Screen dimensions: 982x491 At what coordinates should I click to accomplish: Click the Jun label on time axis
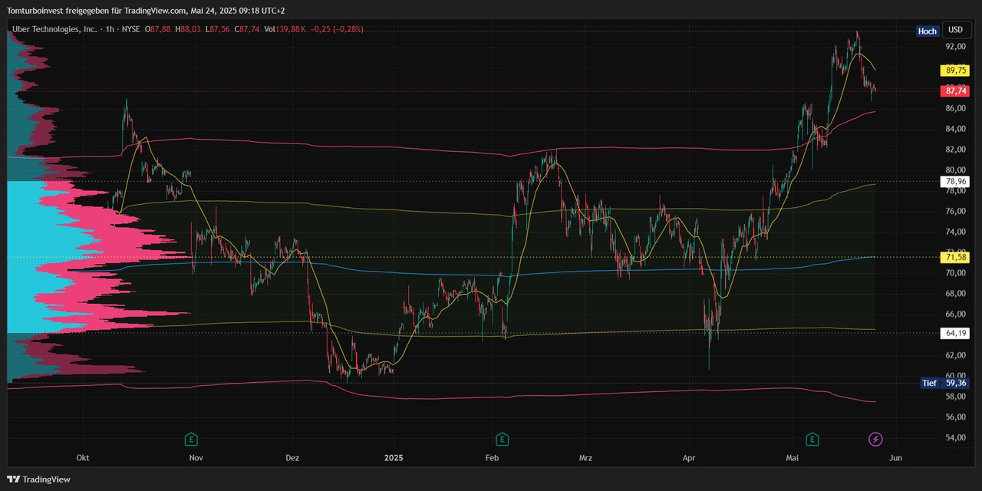pyautogui.click(x=895, y=458)
